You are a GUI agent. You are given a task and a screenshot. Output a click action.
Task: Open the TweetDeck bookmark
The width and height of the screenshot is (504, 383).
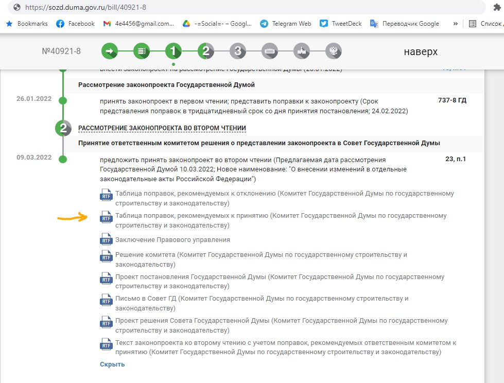341,24
